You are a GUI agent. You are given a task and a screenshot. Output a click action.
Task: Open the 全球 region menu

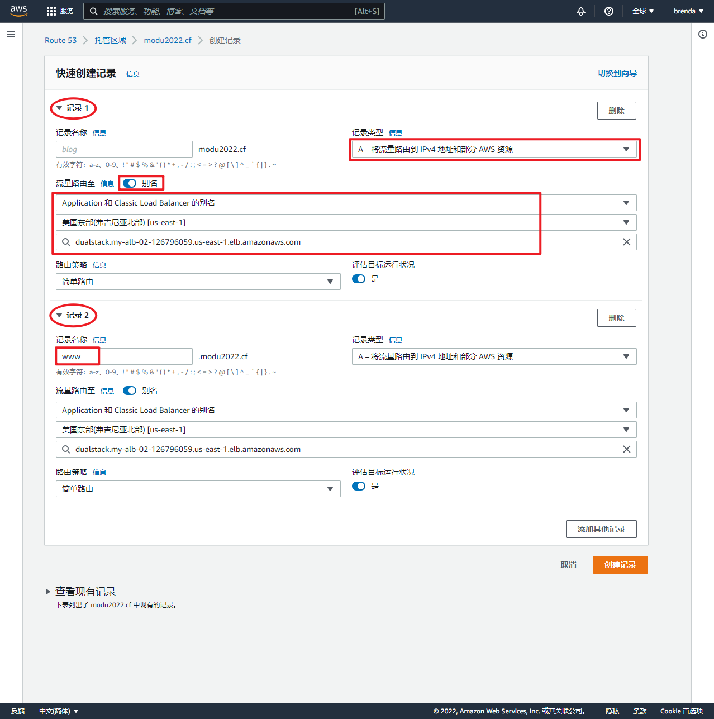643,11
